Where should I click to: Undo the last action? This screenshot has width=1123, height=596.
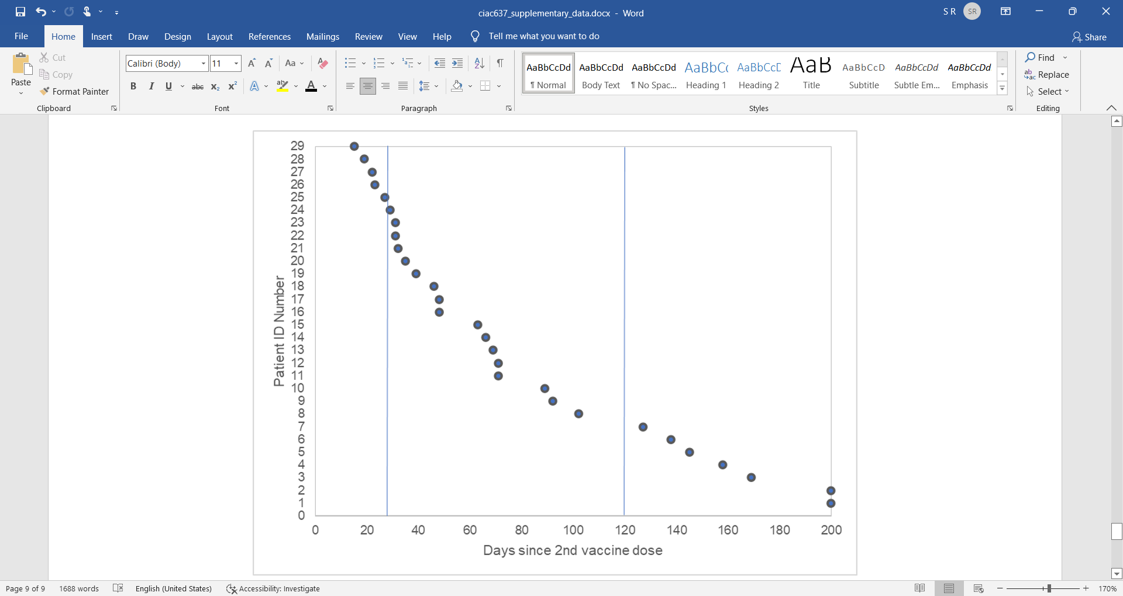[x=40, y=12]
